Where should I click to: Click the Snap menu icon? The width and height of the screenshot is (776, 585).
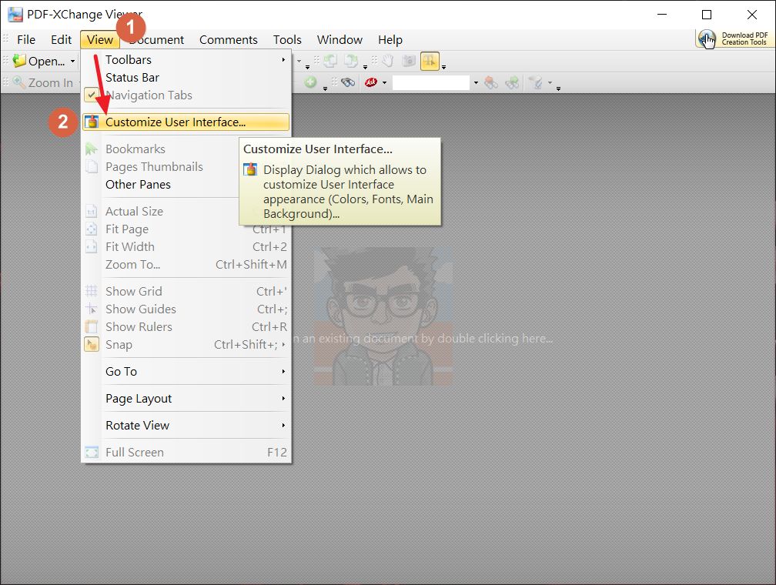92,345
